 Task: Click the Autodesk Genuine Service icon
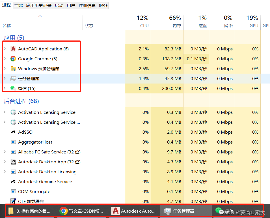(x=13, y=181)
